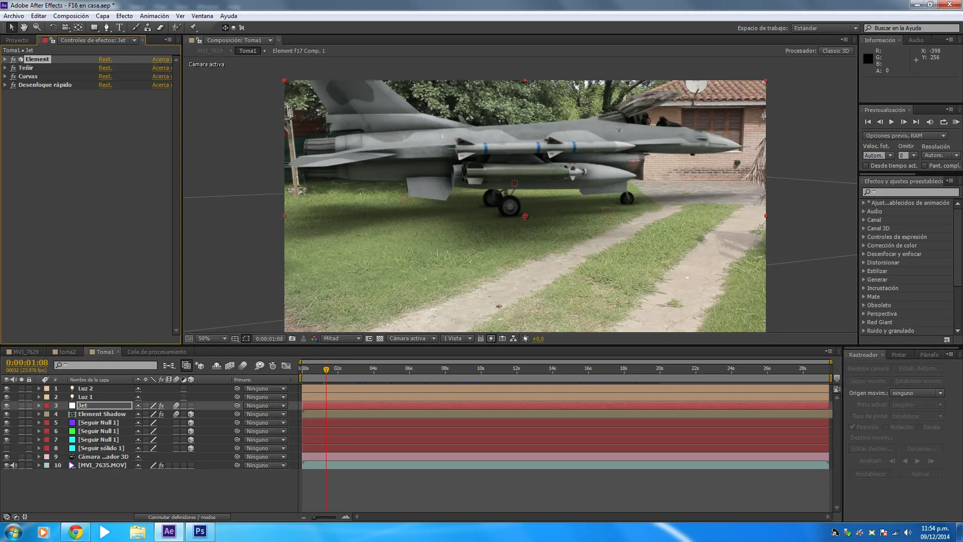Open grid and guide options in viewer

point(235,339)
